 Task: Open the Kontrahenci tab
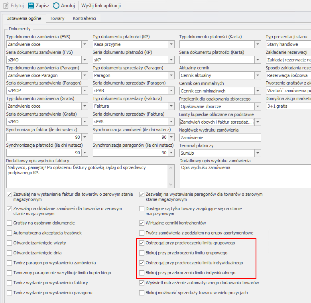coord(84,18)
